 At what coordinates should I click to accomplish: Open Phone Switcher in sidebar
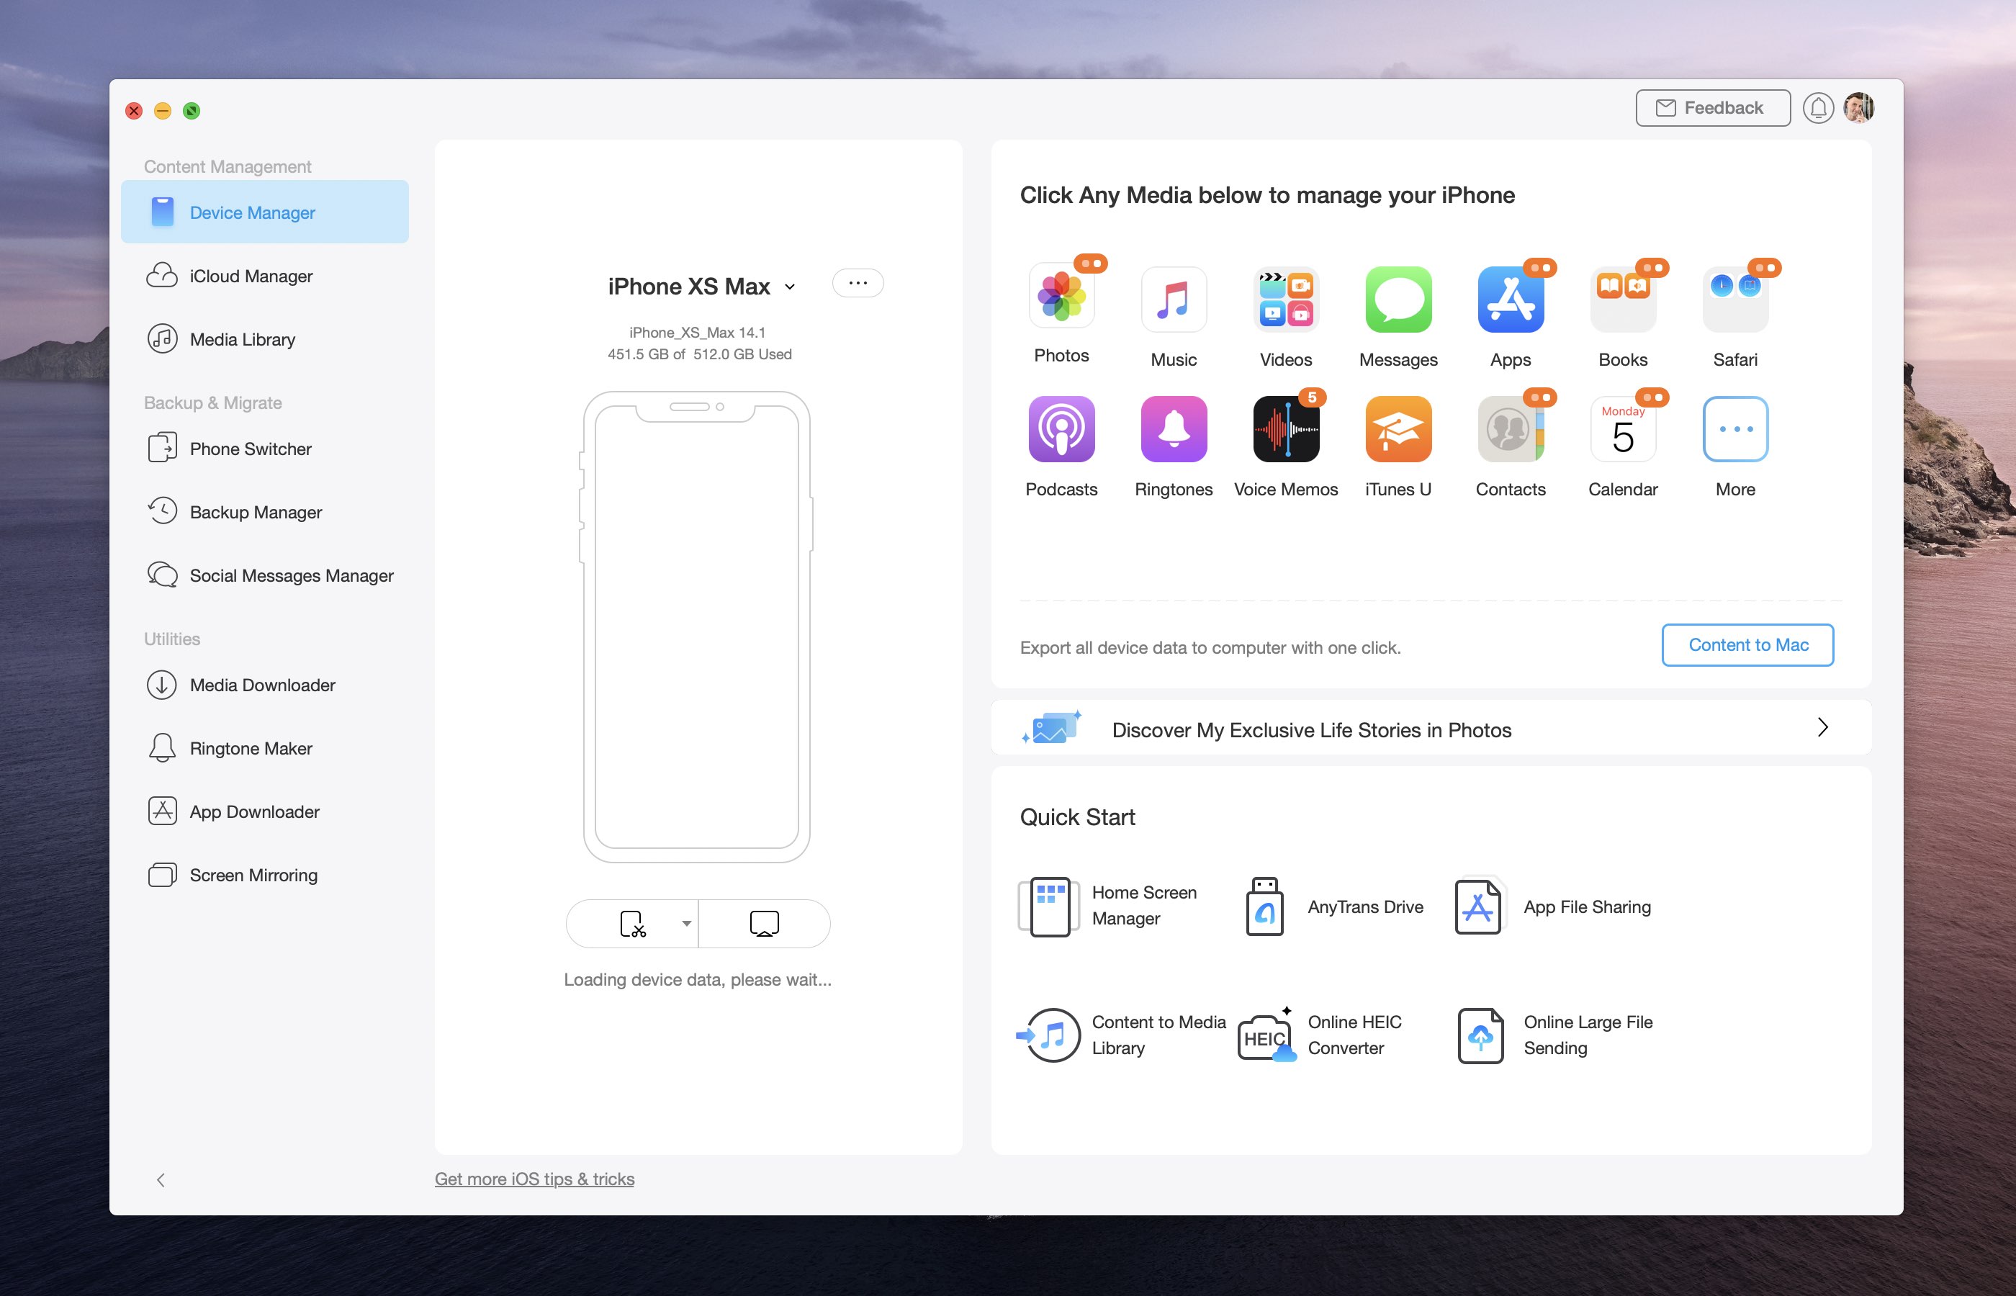click(x=264, y=449)
